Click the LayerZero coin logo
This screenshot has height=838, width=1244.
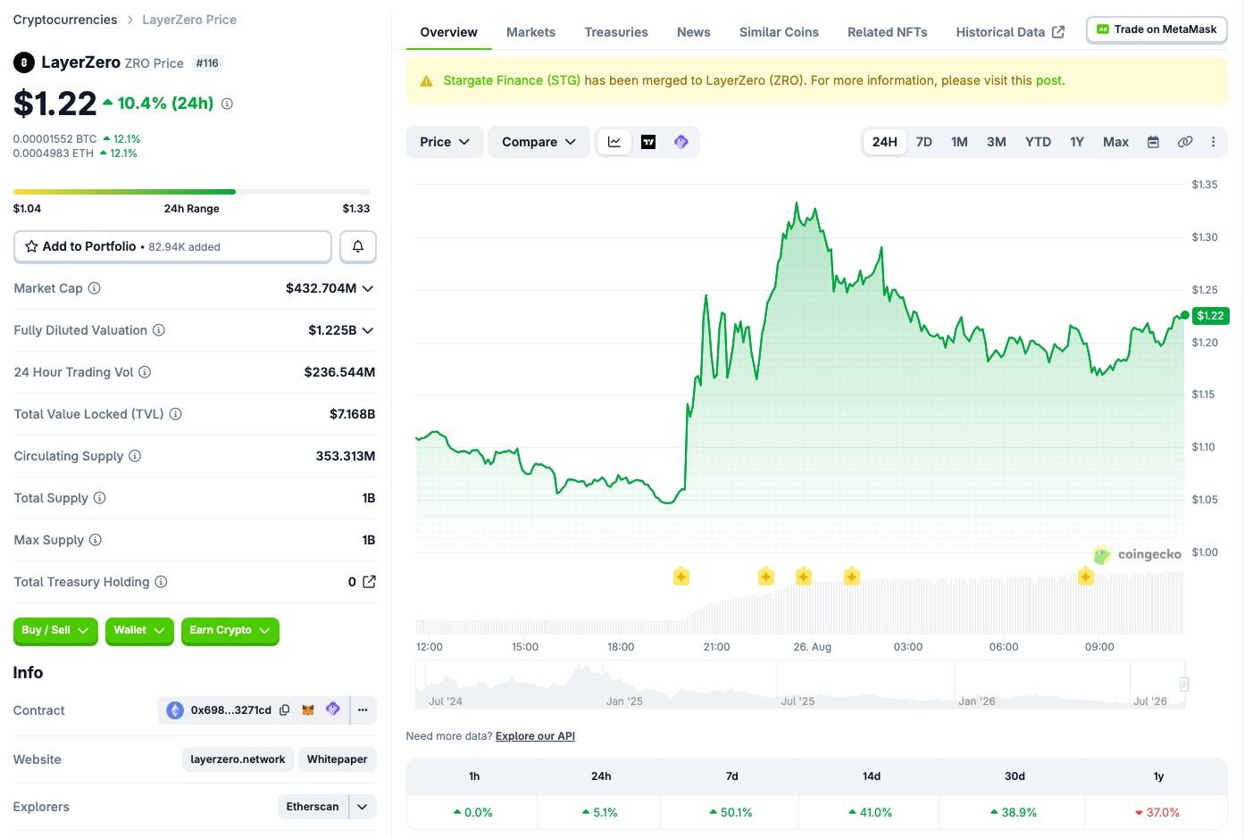click(24, 62)
